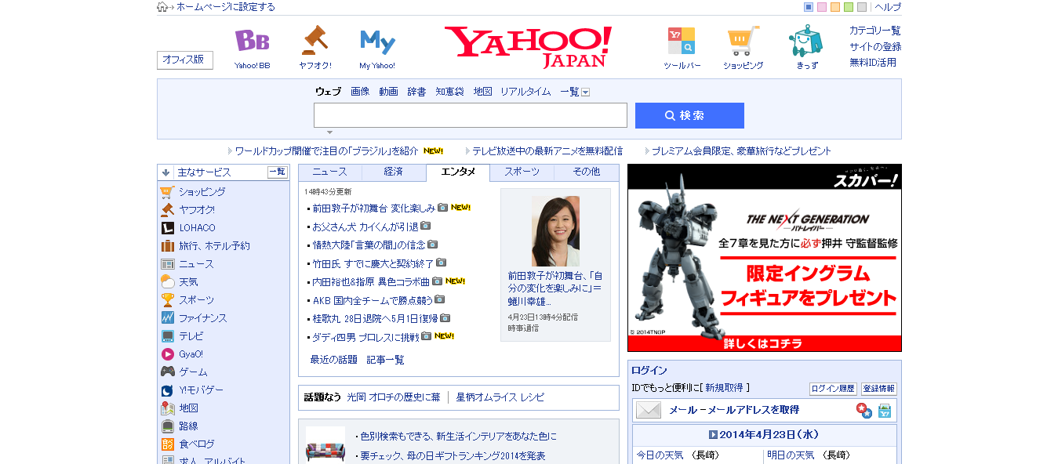Click the スポーツ trophy sidebar icon

(x=167, y=300)
